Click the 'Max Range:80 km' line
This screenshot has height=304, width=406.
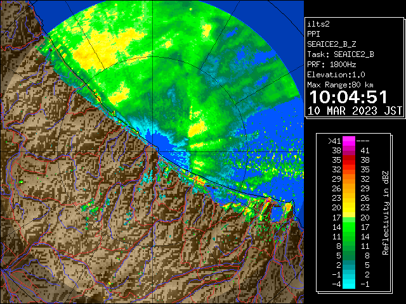pos(341,85)
